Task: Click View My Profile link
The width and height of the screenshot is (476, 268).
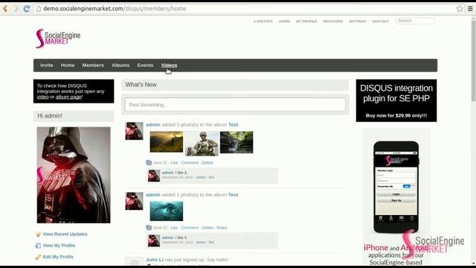Action: pos(59,245)
